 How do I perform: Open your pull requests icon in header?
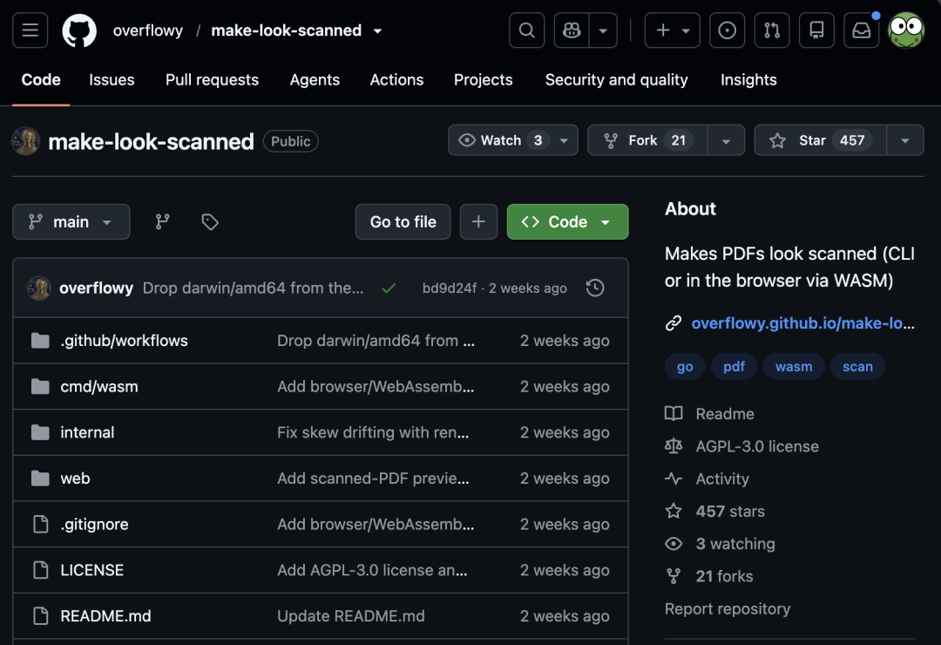(772, 30)
